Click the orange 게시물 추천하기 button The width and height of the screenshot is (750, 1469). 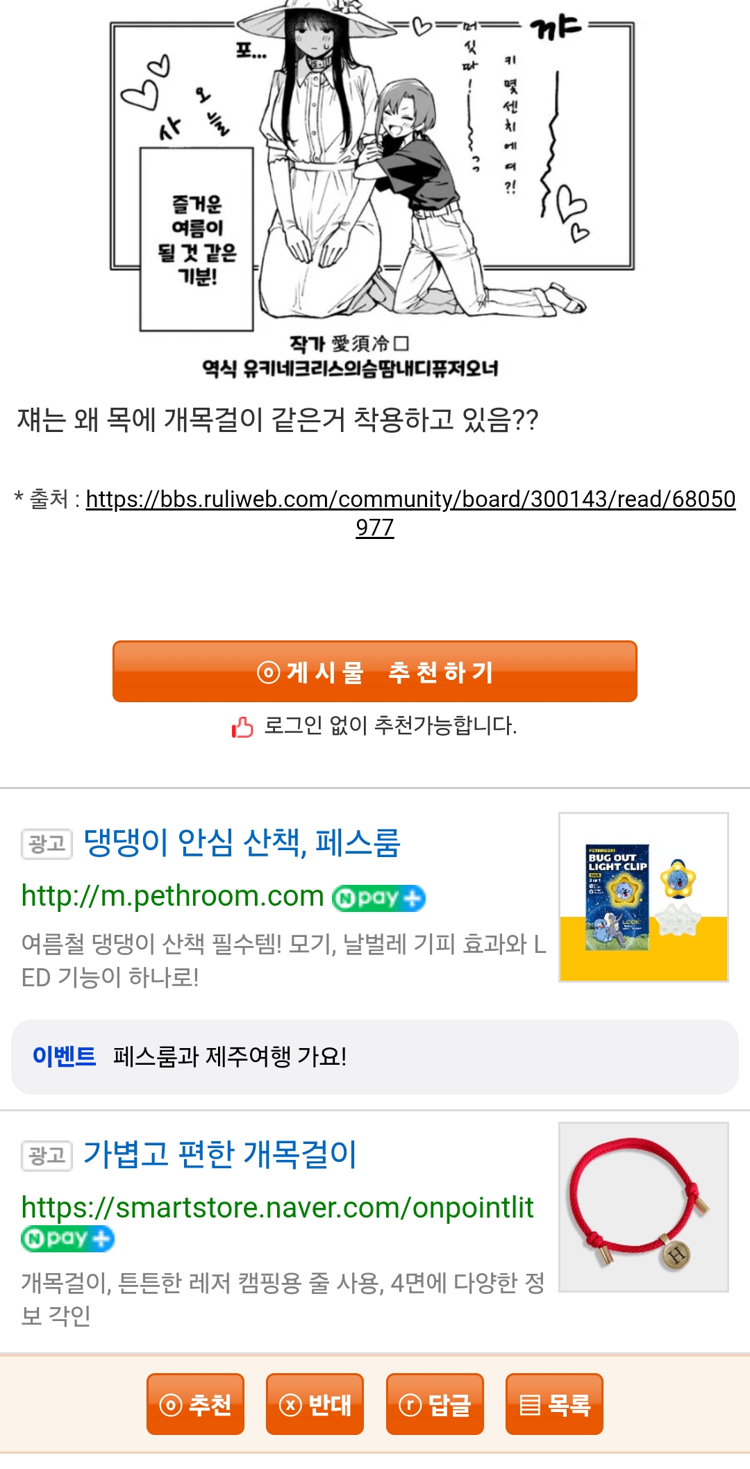click(375, 671)
